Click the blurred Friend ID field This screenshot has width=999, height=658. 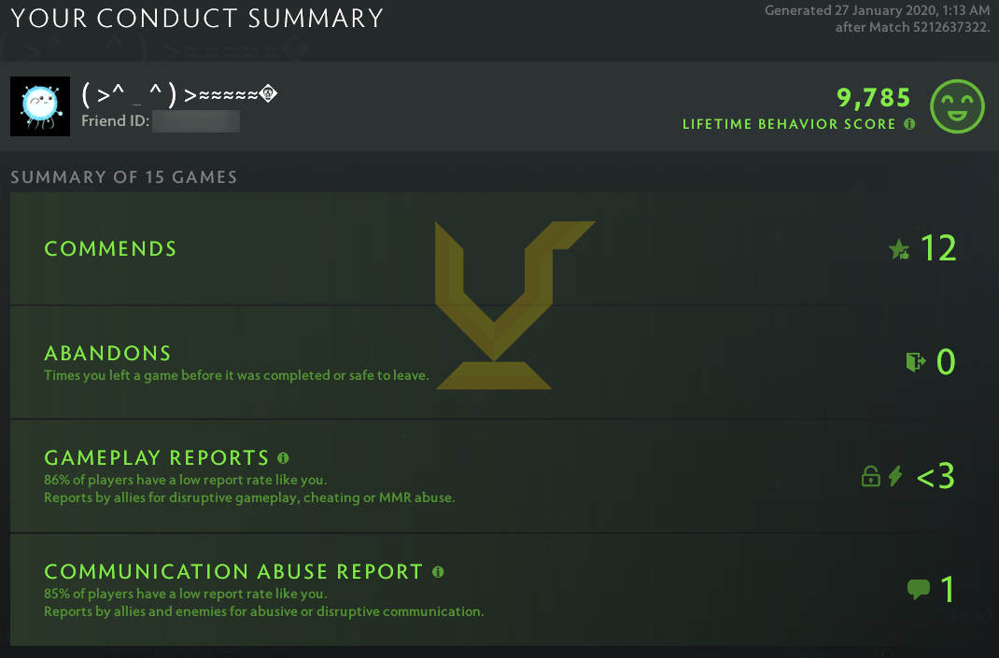coord(196,121)
